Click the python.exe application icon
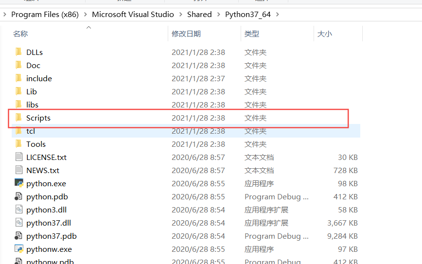Image resolution: width=422 pixels, height=264 pixels. [19, 183]
